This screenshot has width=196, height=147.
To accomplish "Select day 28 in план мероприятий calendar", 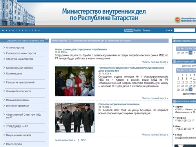I will pos(178,53).
